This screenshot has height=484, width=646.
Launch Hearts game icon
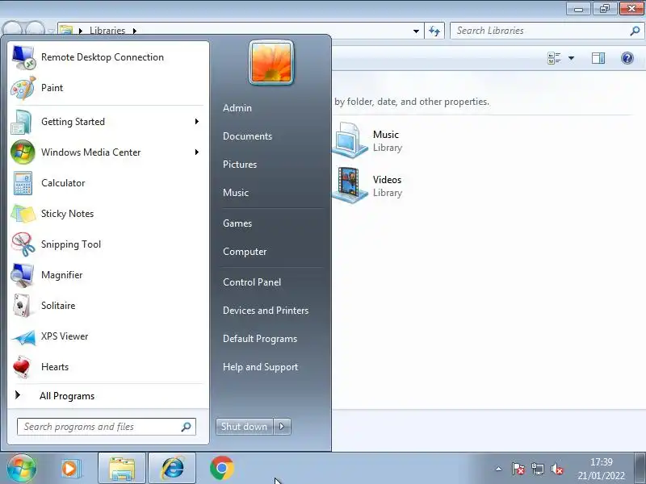pos(22,367)
